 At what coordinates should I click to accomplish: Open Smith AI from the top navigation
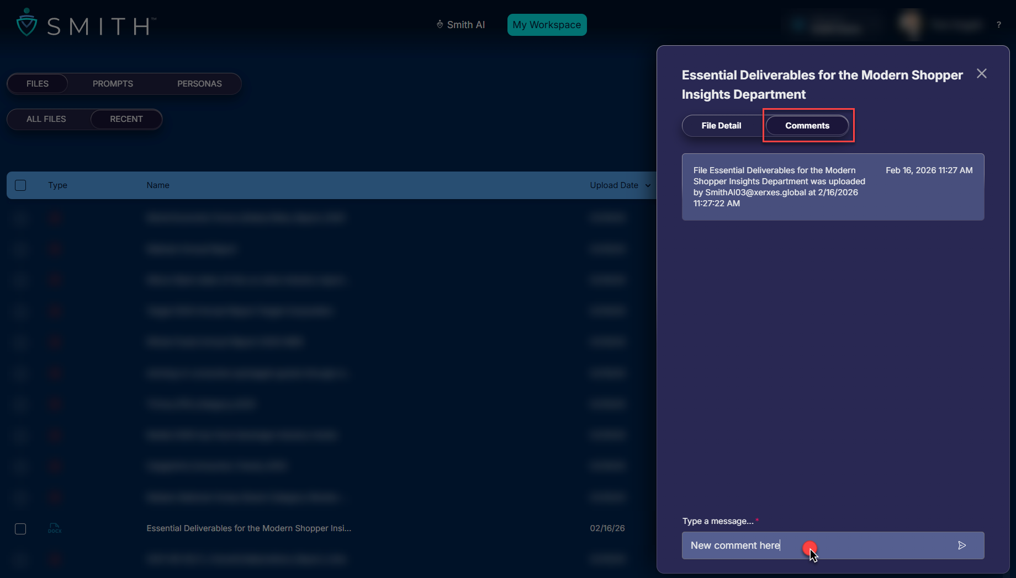461,25
